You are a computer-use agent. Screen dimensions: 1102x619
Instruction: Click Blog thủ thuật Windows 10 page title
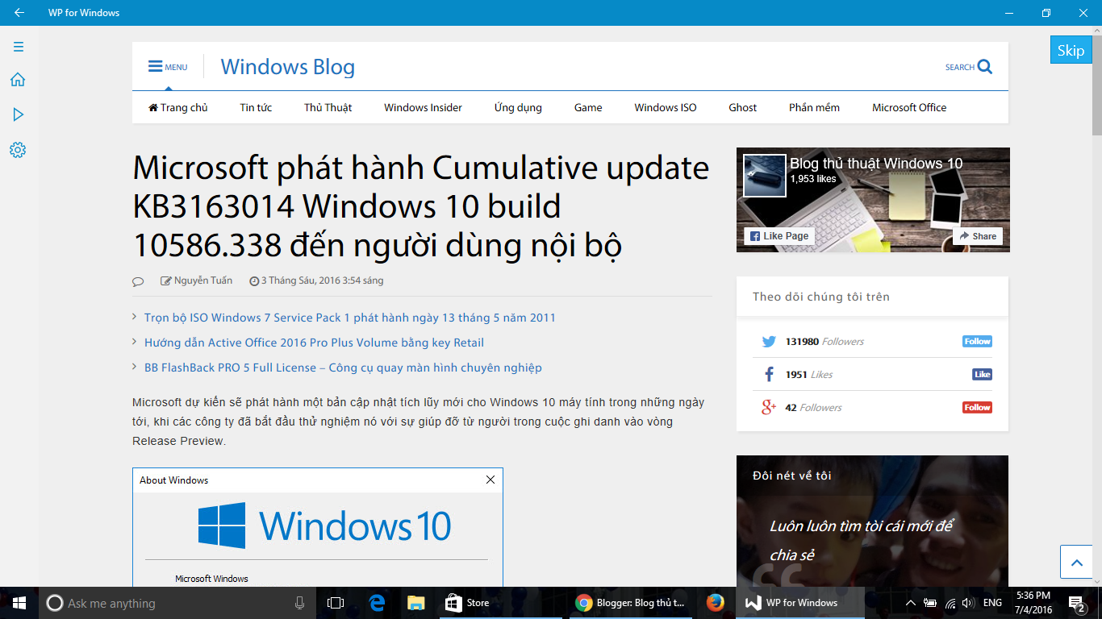tap(876, 164)
